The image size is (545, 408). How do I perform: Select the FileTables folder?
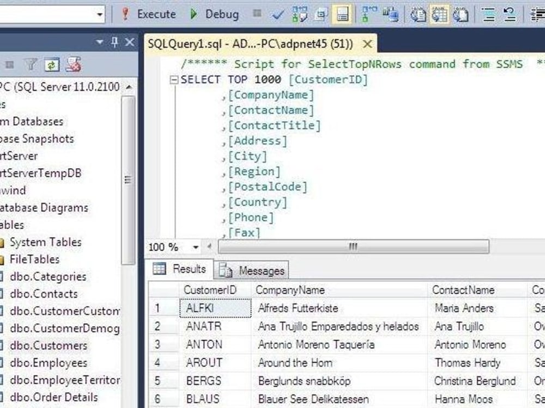(x=35, y=259)
